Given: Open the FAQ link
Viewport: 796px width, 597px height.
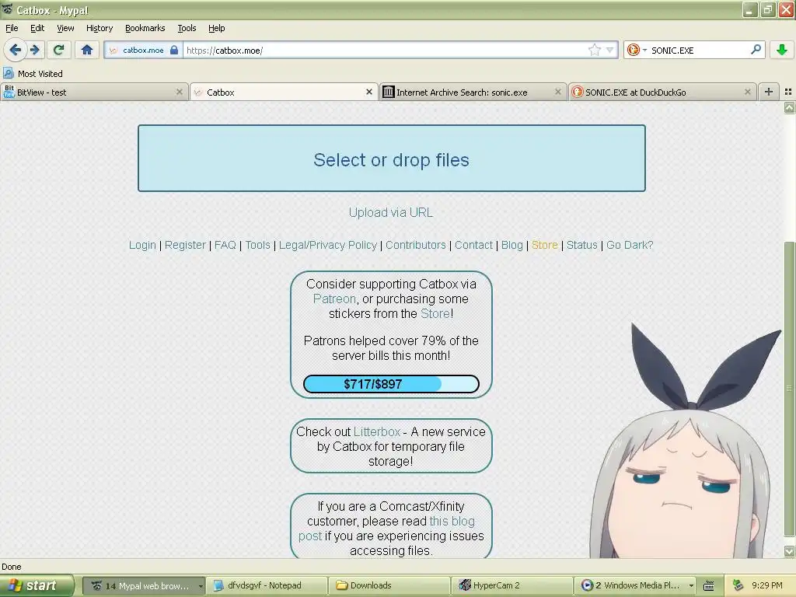Looking at the screenshot, I should tap(225, 245).
